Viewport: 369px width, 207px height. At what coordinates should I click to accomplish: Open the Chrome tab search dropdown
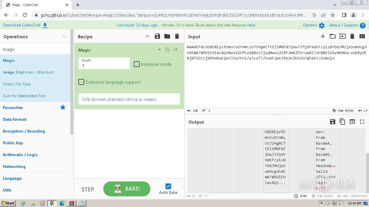pos(335,5)
